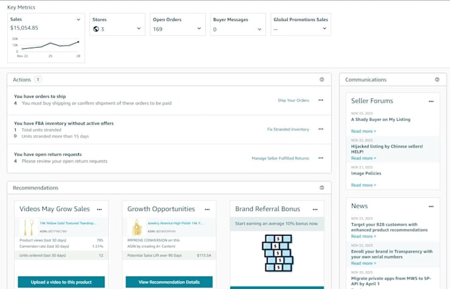The height and width of the screenshot is (289, 450).
Task: Click the Brand Referral Bonus money stack image
Action: [277, 253]
